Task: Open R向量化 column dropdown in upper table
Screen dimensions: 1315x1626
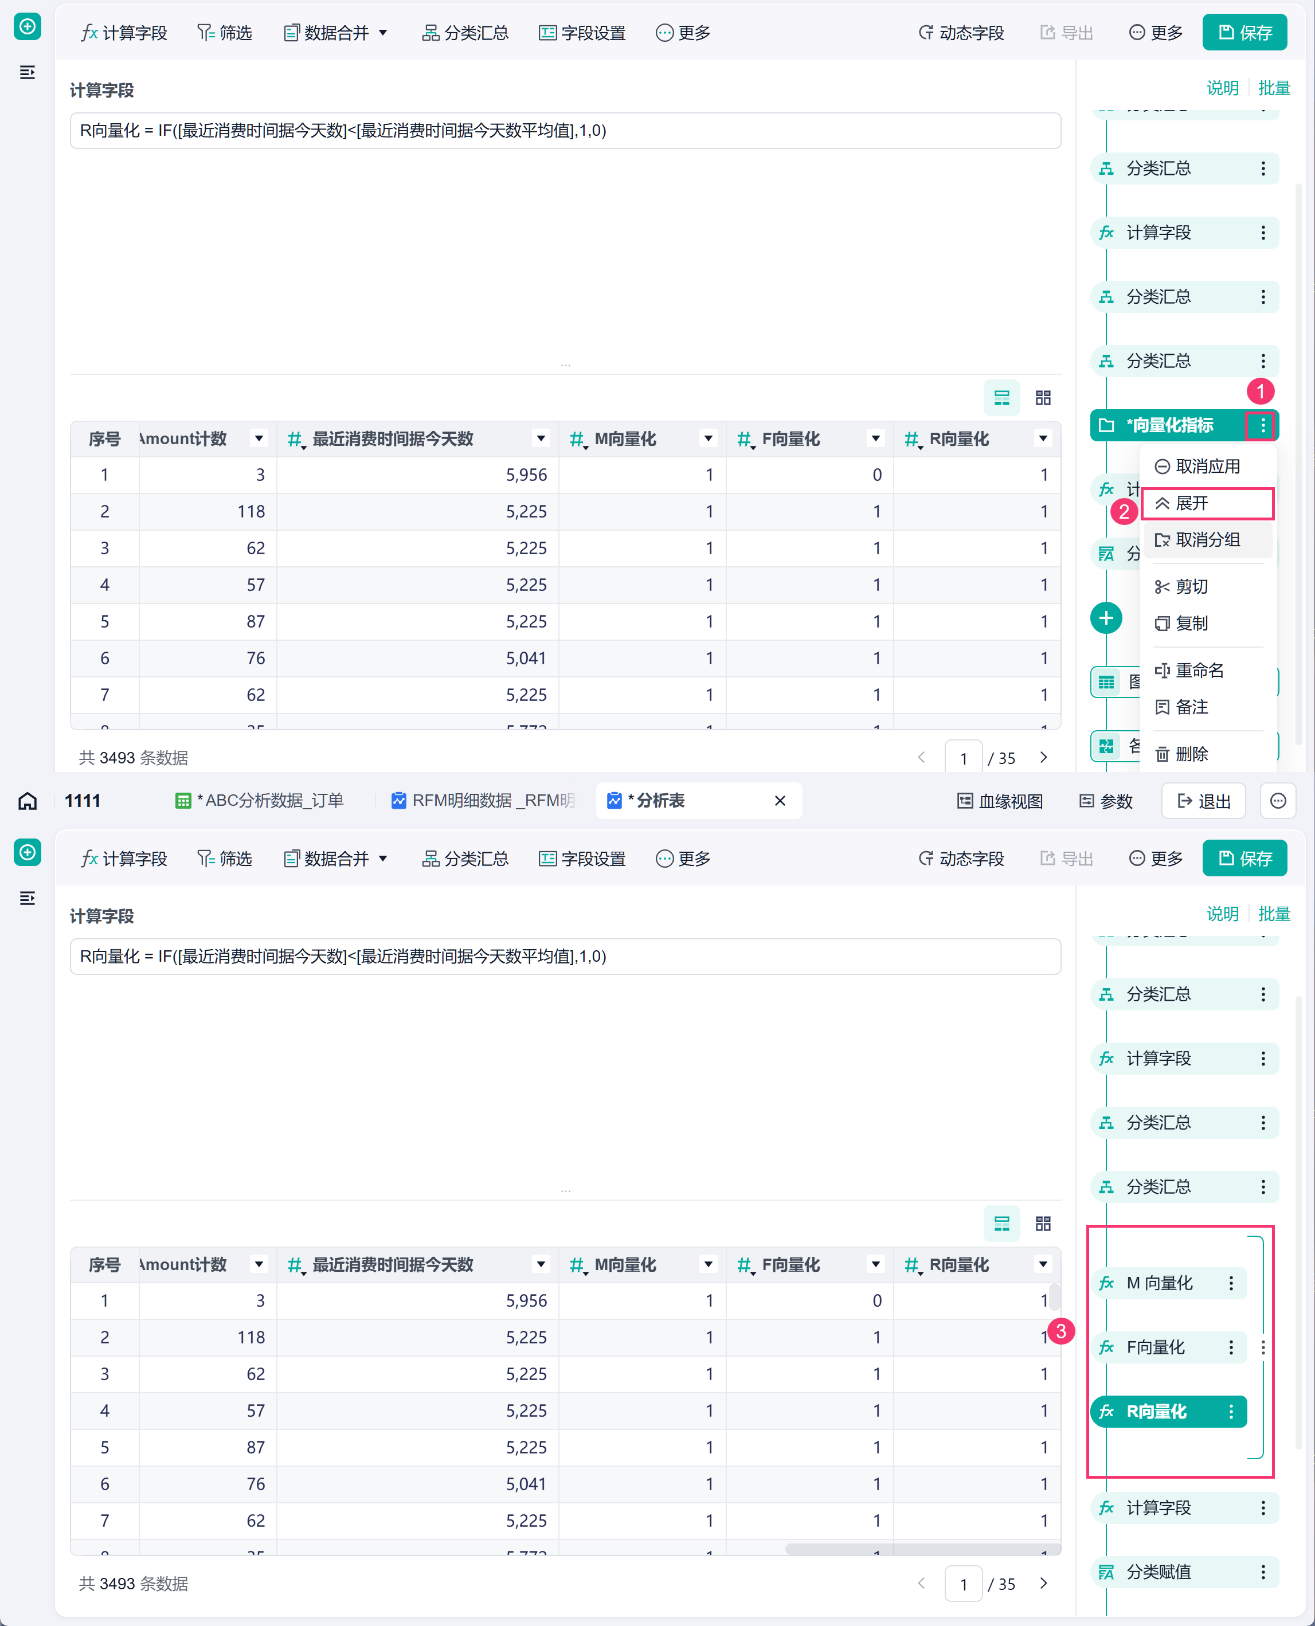Action: (1043, 438)
